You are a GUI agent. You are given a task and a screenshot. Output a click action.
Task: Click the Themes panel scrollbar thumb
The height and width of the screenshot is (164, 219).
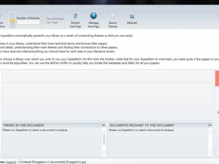104,140
